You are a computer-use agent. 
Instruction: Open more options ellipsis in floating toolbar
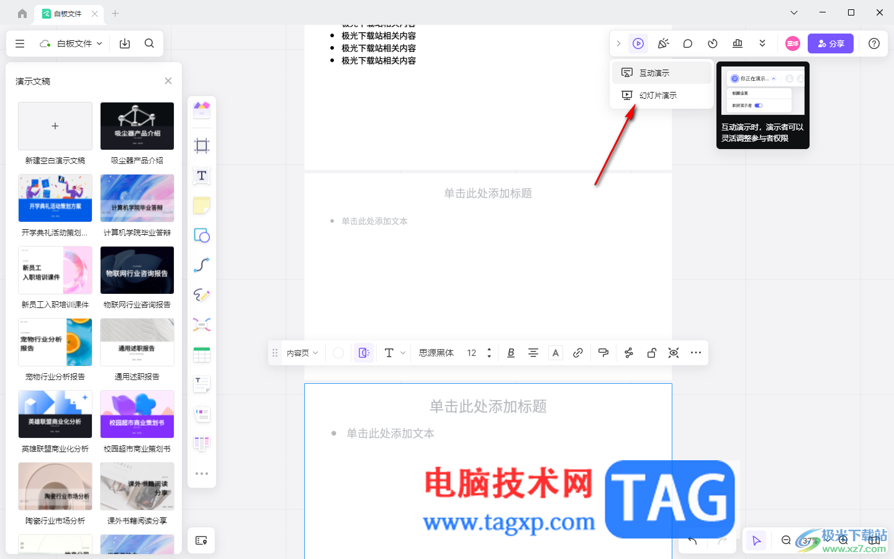coord(696,353)
